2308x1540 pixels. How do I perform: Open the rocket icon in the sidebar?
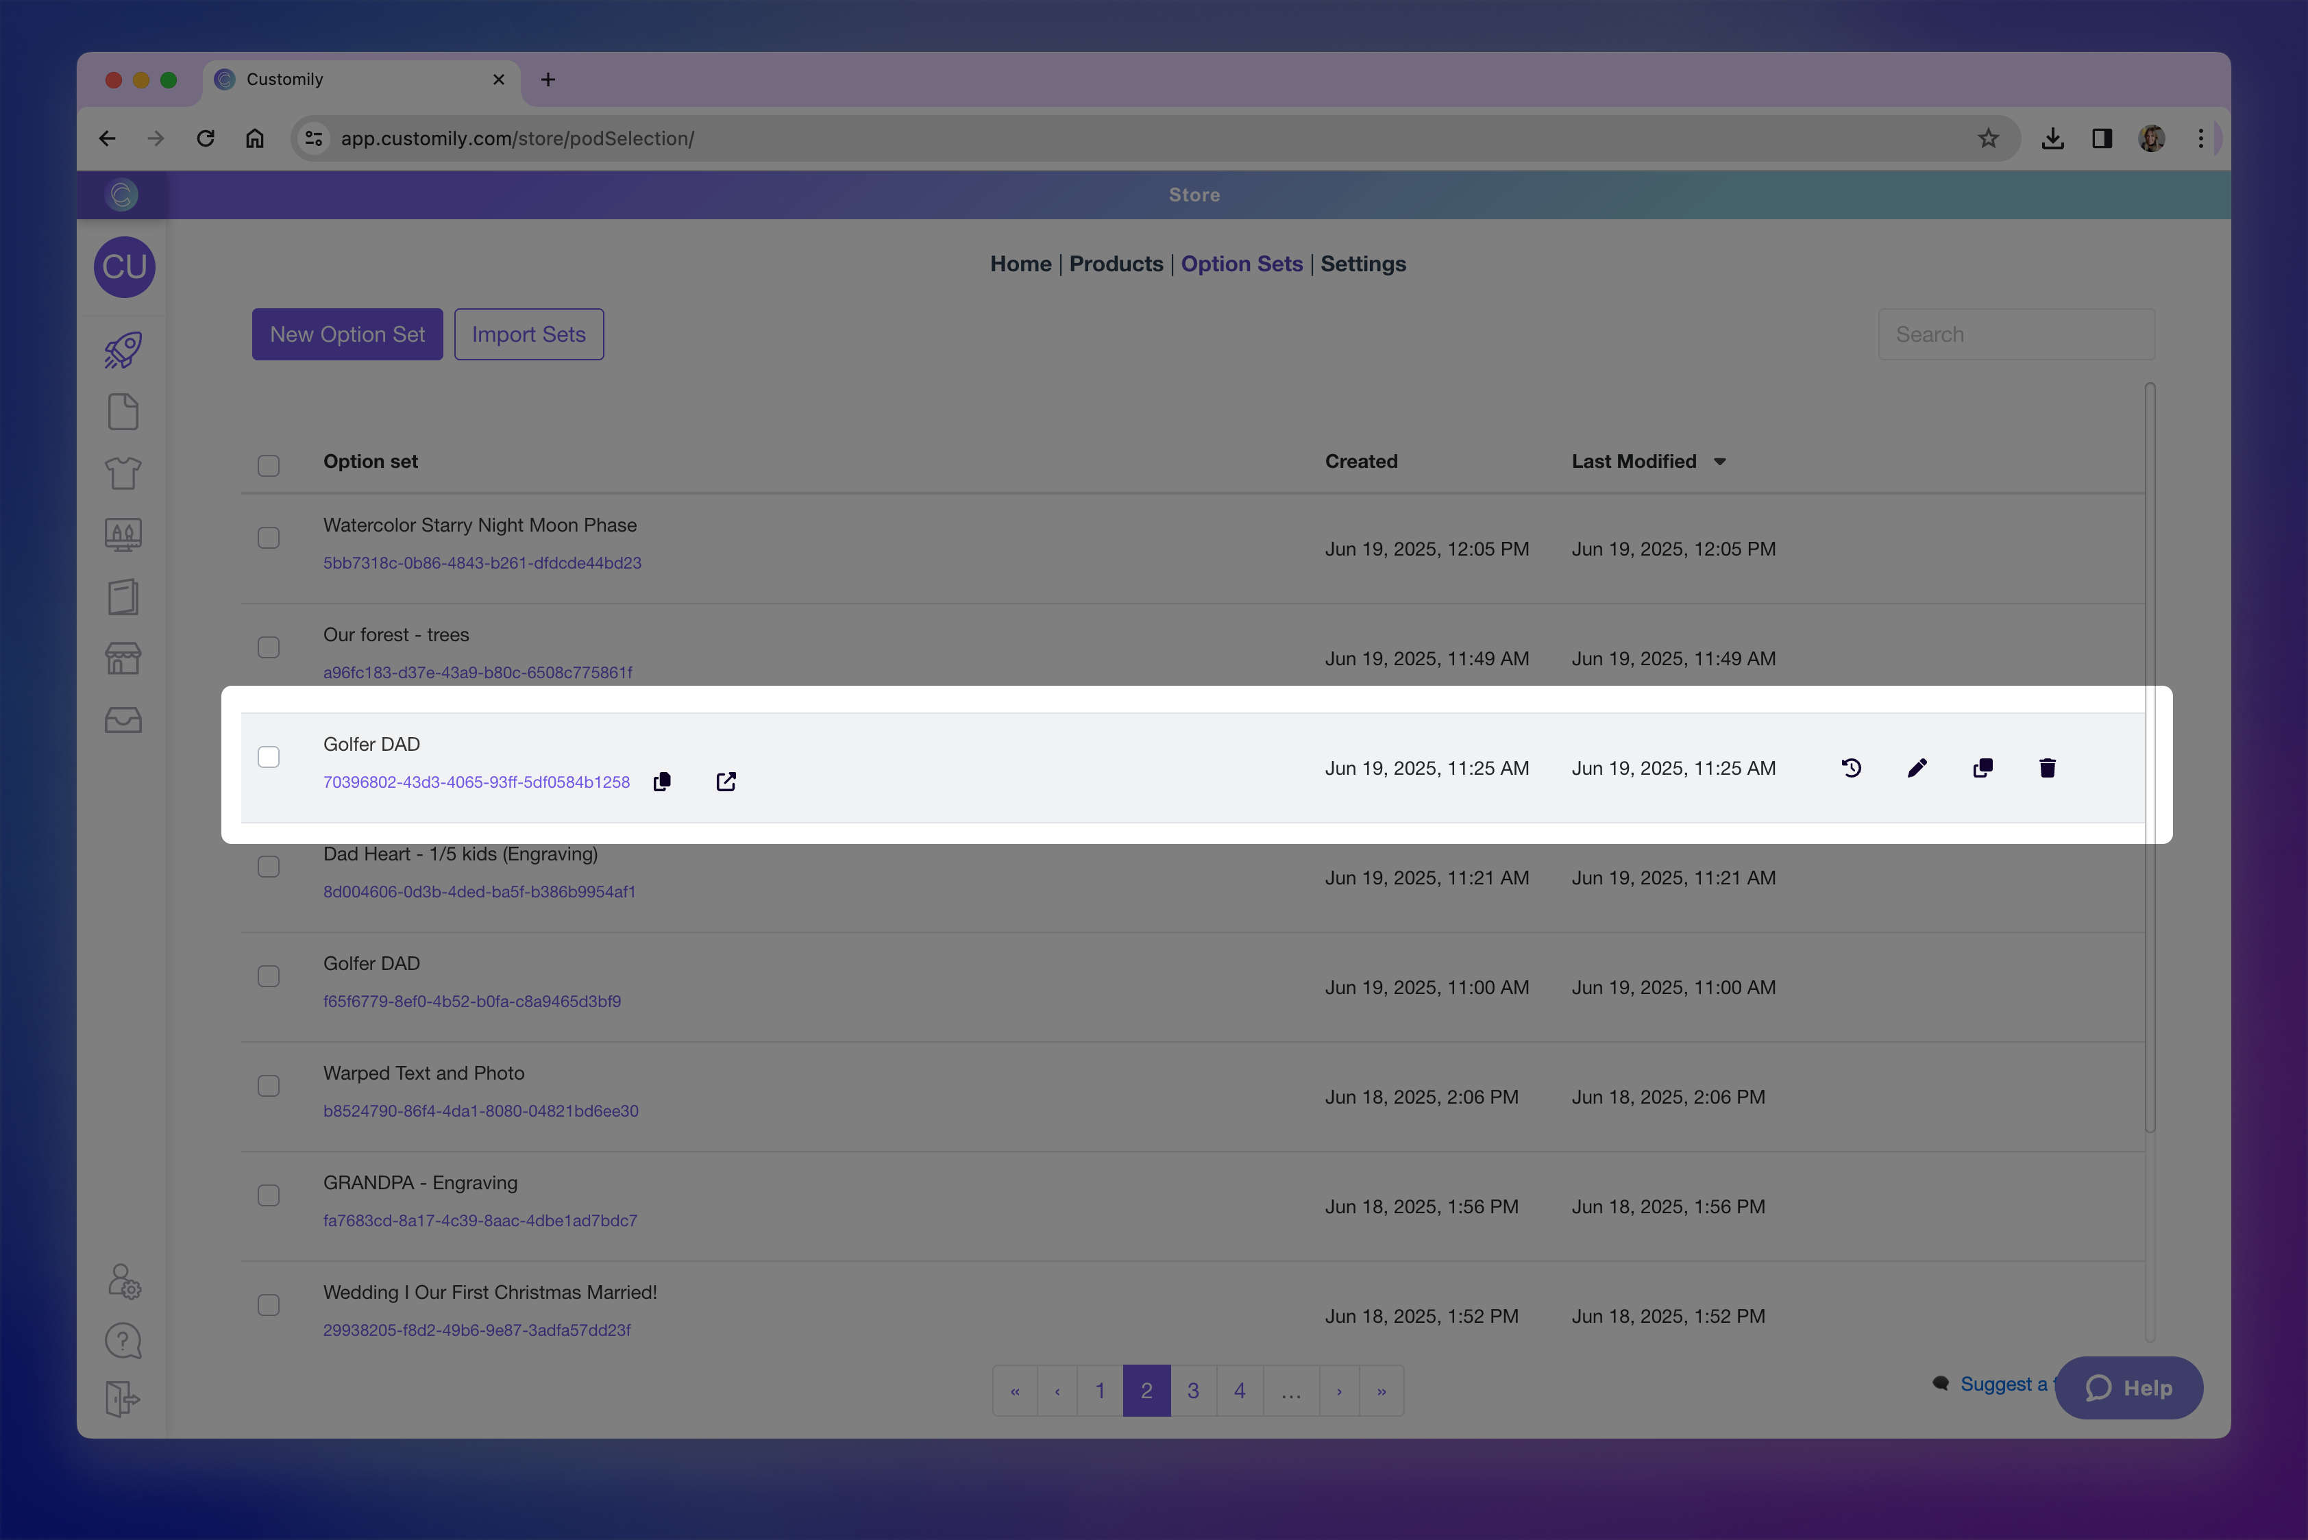[x=124, y=351]
